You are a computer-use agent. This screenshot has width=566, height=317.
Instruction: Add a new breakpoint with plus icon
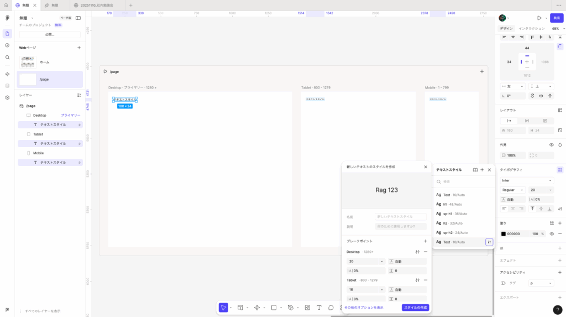(x=425, y=241)
